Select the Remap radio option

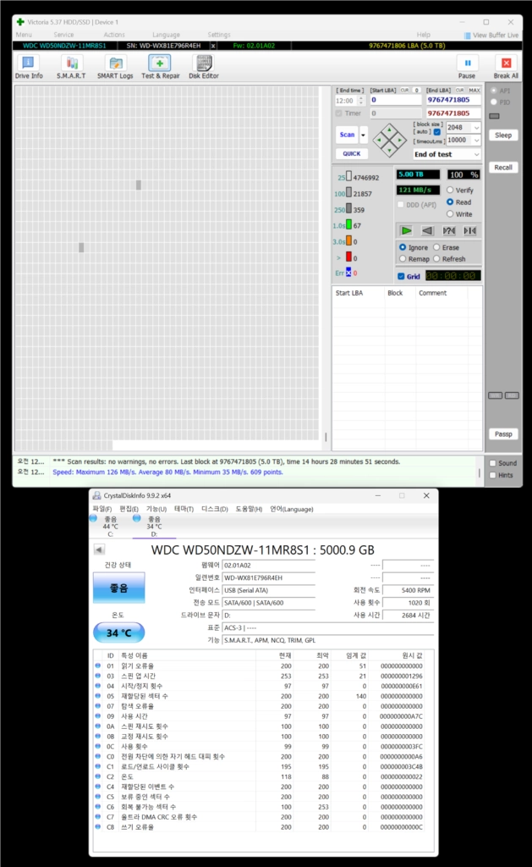pyautogui.click(x=403, y=259)
